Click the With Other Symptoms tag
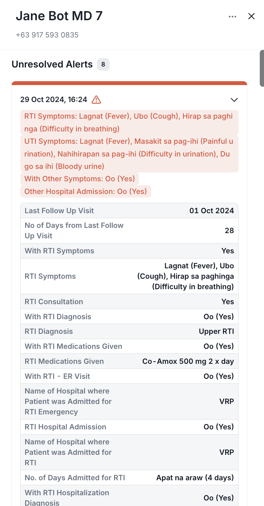The width and height of the screenshot is (264, 506). click(x=80, y=179)
